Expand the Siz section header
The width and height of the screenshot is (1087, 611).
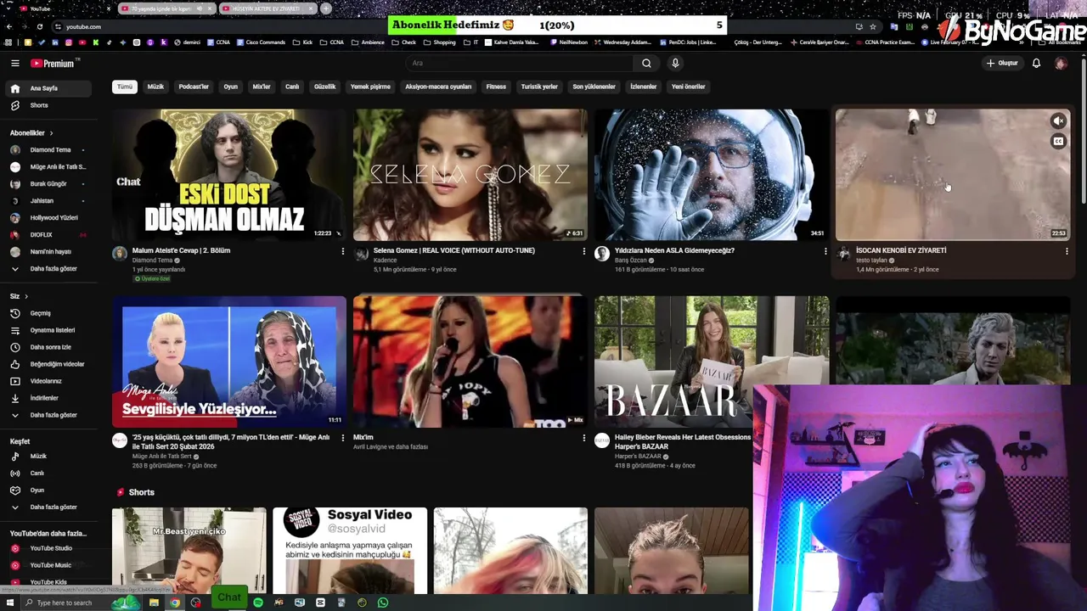click(x=20, y=296)
